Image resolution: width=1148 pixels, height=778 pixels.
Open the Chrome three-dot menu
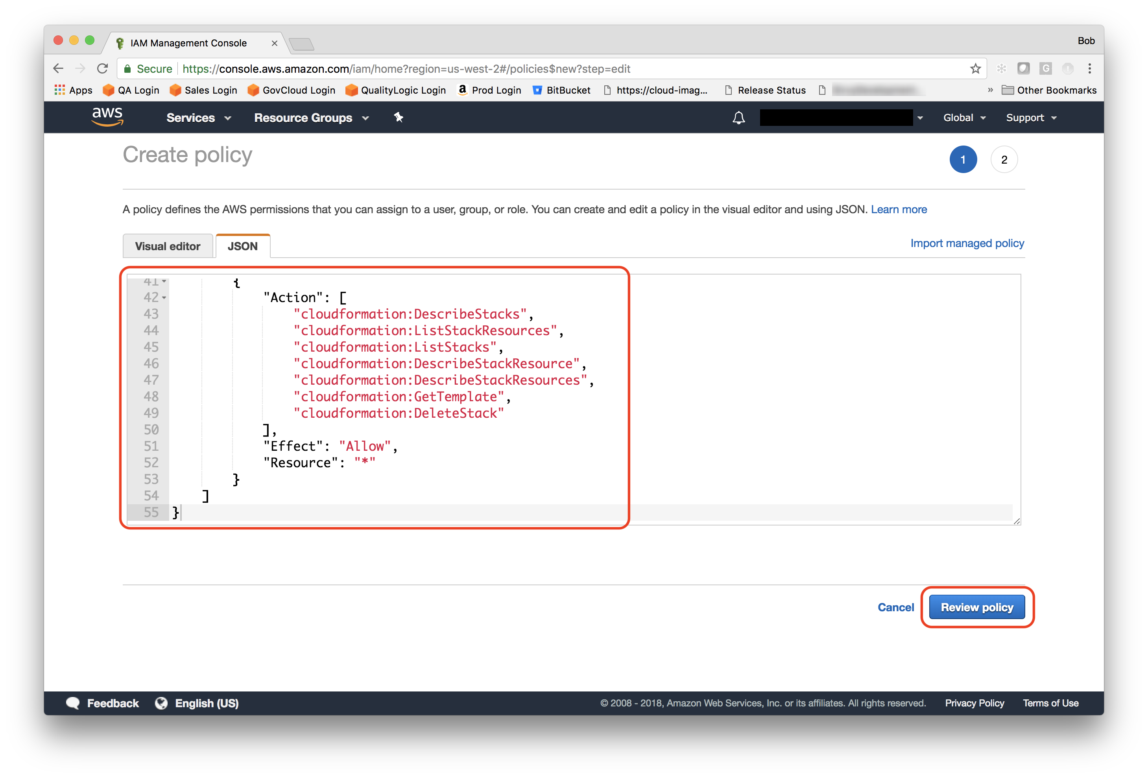[x=1089, y=69]
